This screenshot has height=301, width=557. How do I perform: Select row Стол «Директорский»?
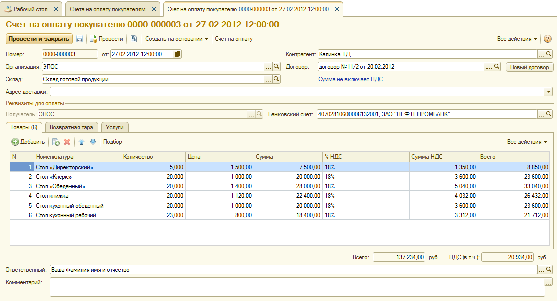click(280, 167)
